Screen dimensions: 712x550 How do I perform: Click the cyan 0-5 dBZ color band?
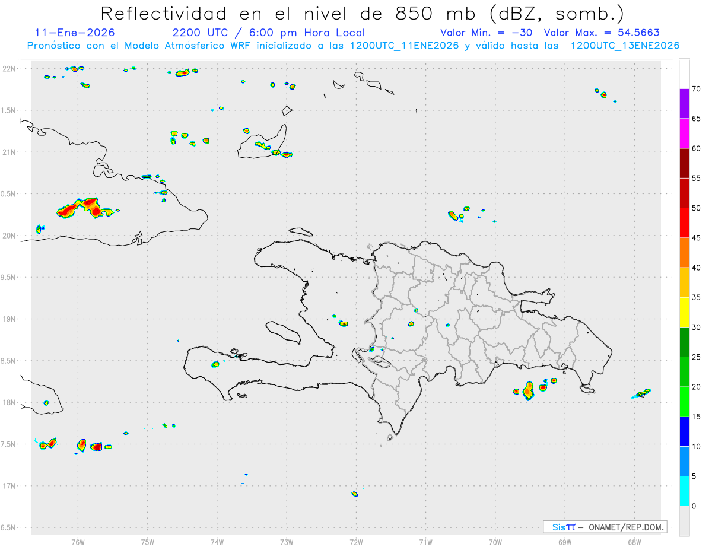(x=684, y=491)
